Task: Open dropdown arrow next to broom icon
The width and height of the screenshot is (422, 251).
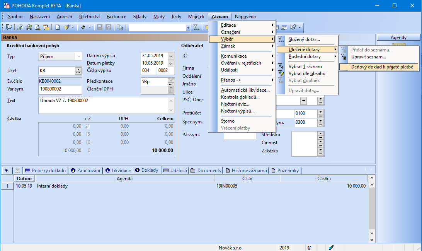Action: pos(73,27)
